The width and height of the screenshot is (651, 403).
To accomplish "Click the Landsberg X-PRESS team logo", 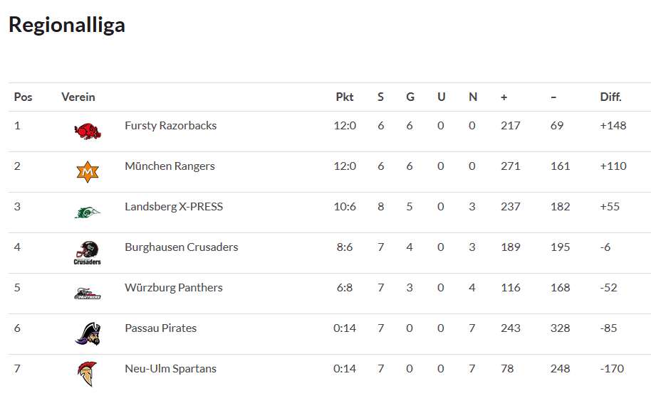I will (88, 212).
